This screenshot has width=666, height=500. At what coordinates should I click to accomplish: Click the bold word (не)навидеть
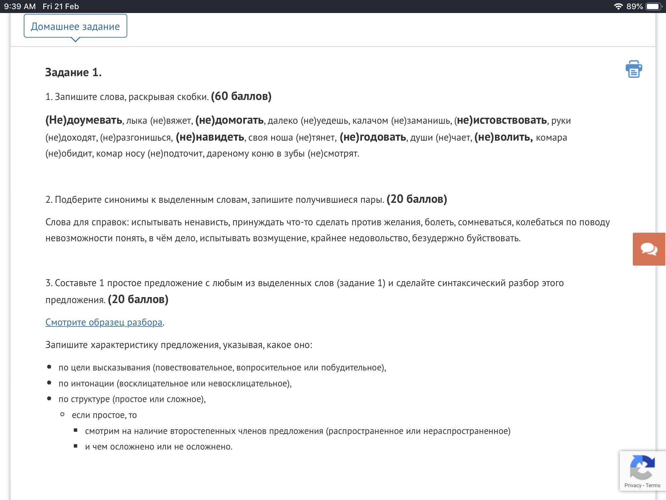210,137
